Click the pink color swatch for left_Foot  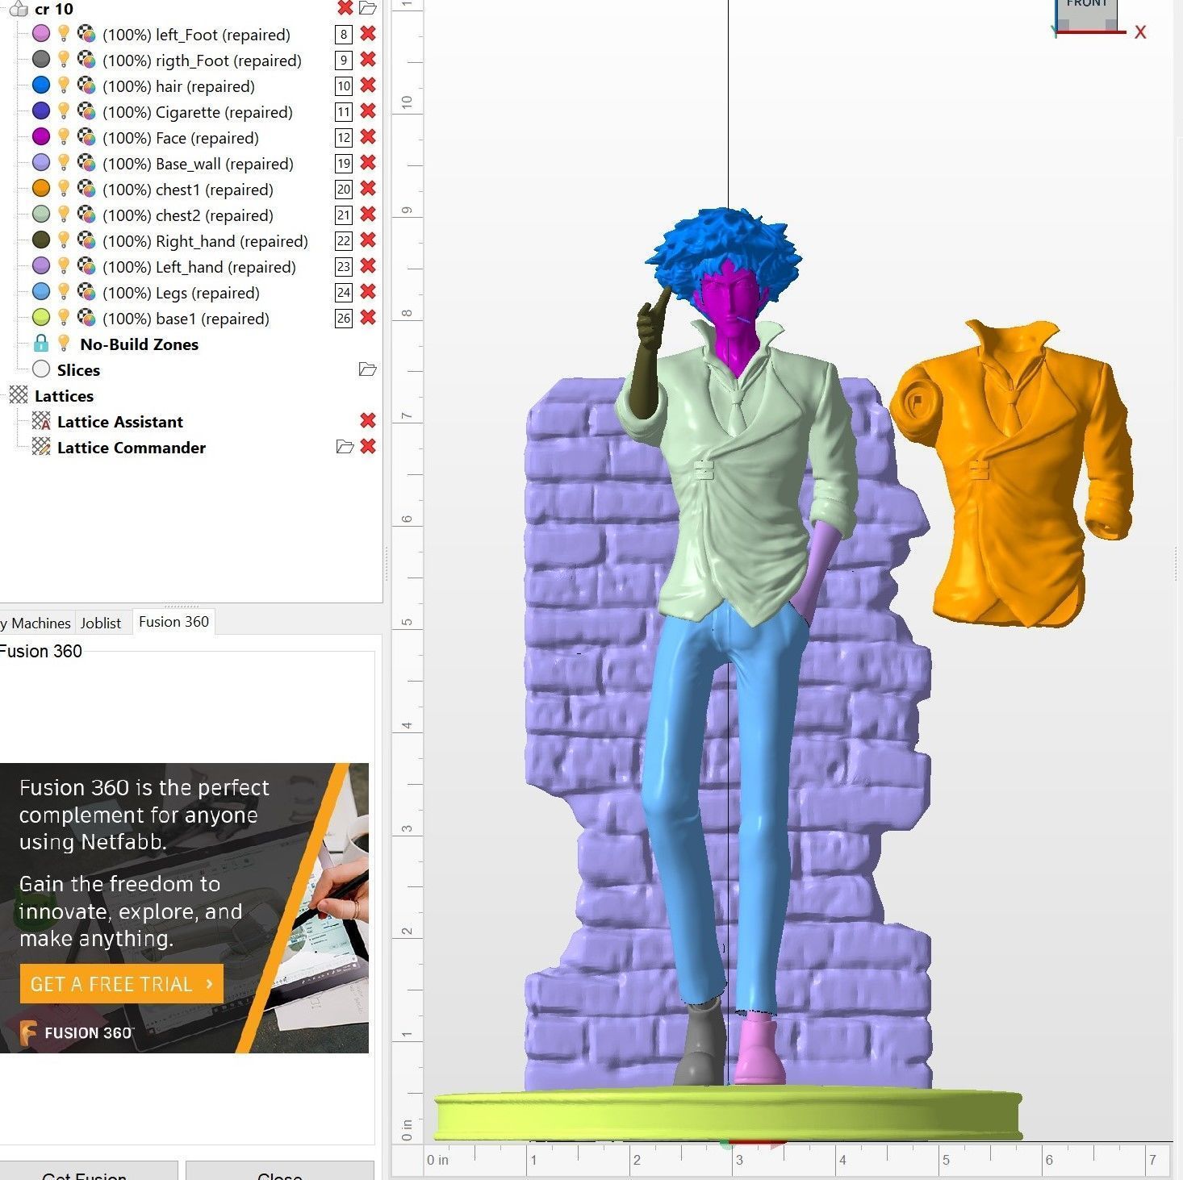coord(41,34)
